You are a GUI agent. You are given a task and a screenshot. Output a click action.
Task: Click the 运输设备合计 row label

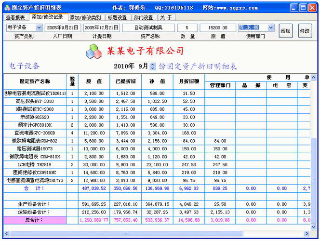coord(34,212)
